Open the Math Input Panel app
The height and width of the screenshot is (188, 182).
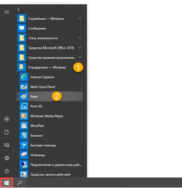pos(49,87)
